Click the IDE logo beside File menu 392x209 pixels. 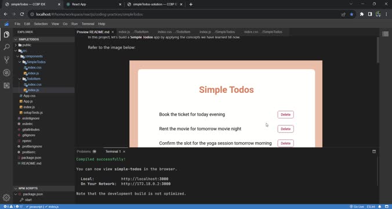[x=6, y=24]
